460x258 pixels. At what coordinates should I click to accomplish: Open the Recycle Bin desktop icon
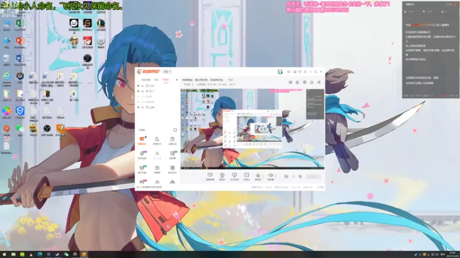click(6, 60)
